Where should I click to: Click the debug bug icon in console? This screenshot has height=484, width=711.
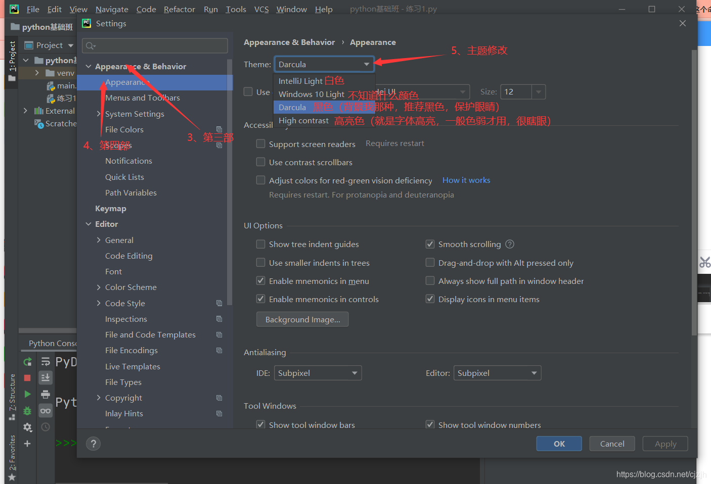coord(27,411)
